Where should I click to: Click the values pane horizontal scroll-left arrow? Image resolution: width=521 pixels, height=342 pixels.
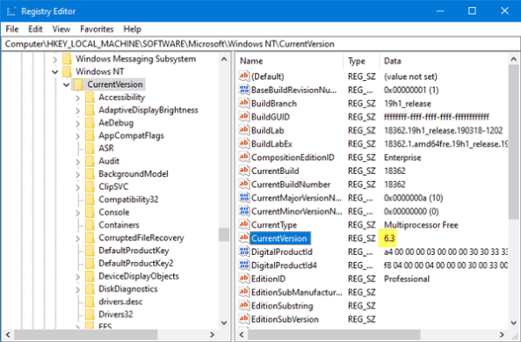pyautogui.click(x=242, y=334)
